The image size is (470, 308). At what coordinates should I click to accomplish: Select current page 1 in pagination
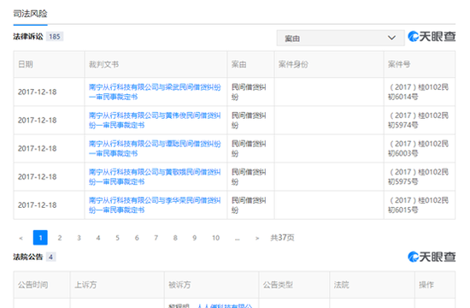(x=40, y=238)
